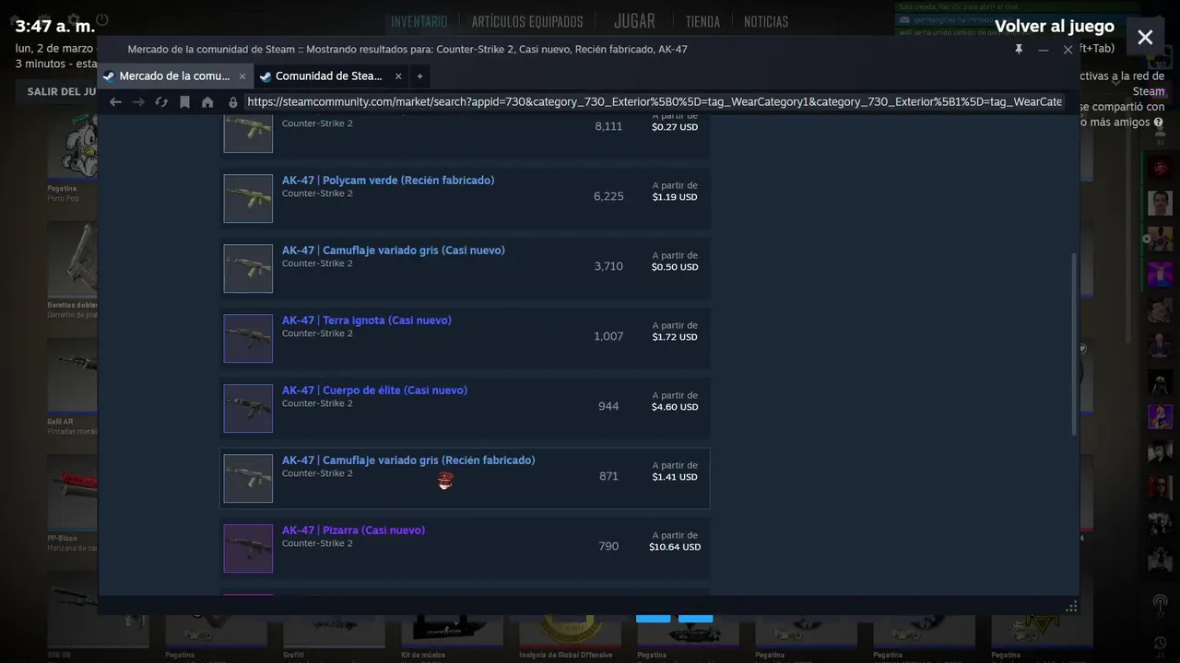Click the $0.50 USD price
Screen dimensions: 1180x663
(x=675, y=267)
